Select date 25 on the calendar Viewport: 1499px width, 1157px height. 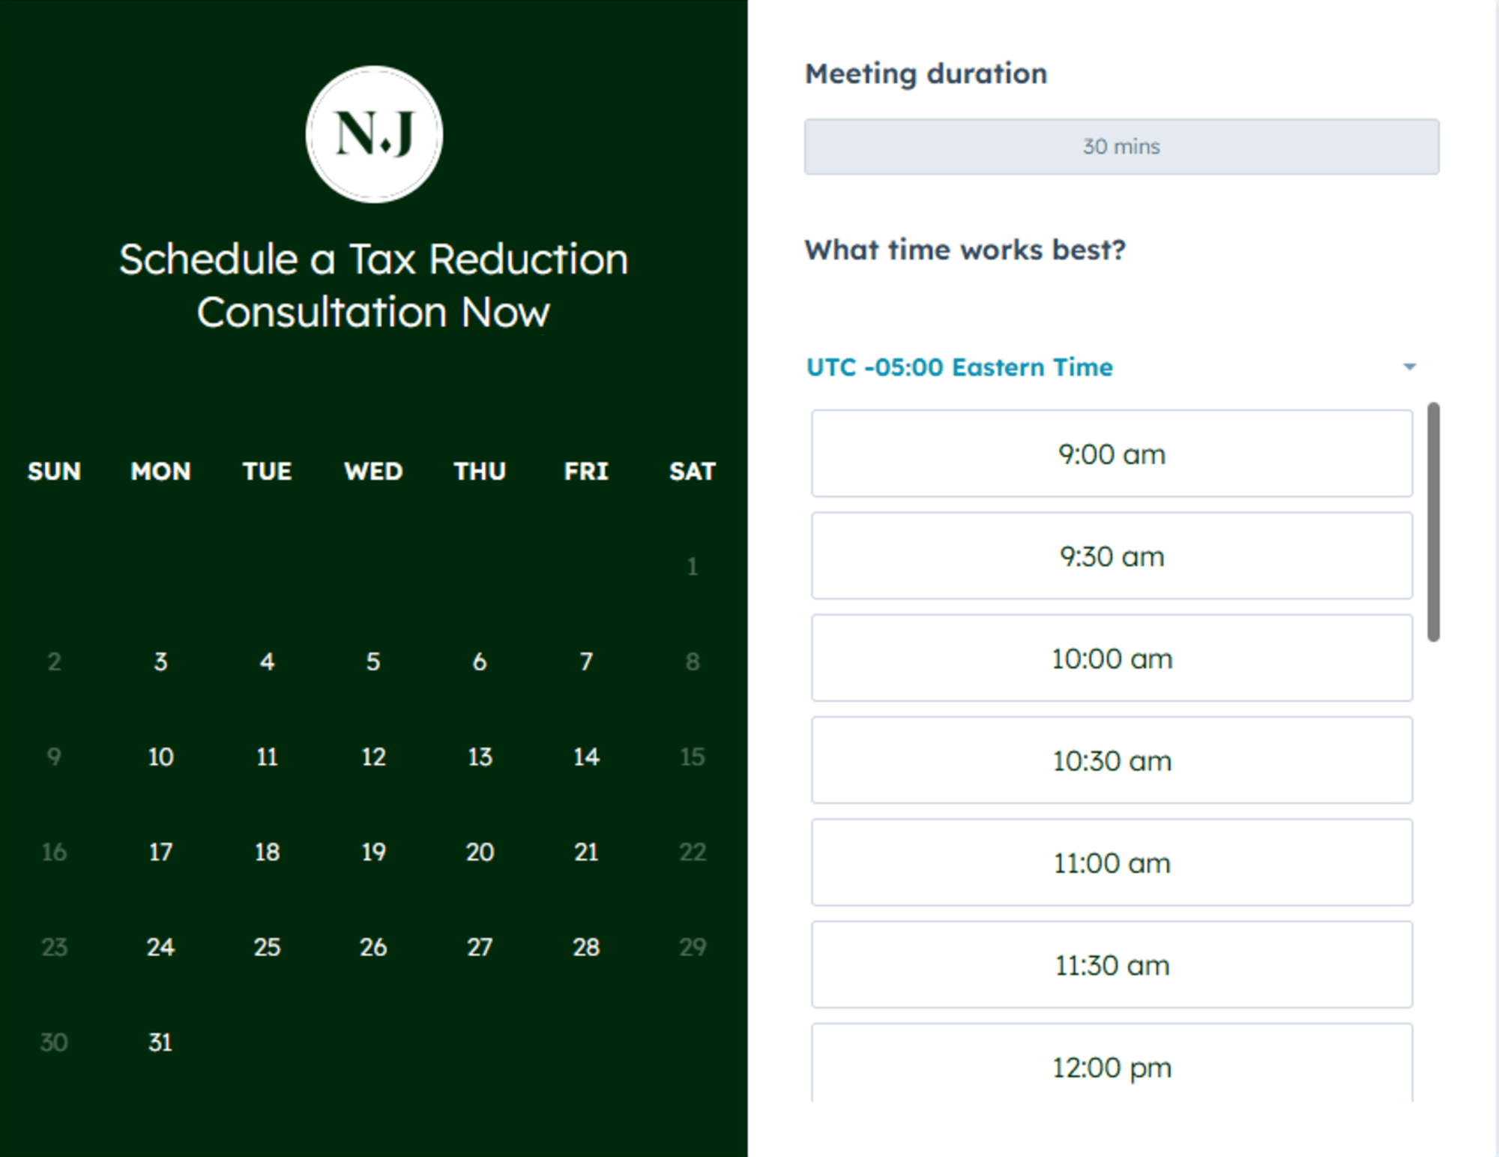(x=267, y=947)
